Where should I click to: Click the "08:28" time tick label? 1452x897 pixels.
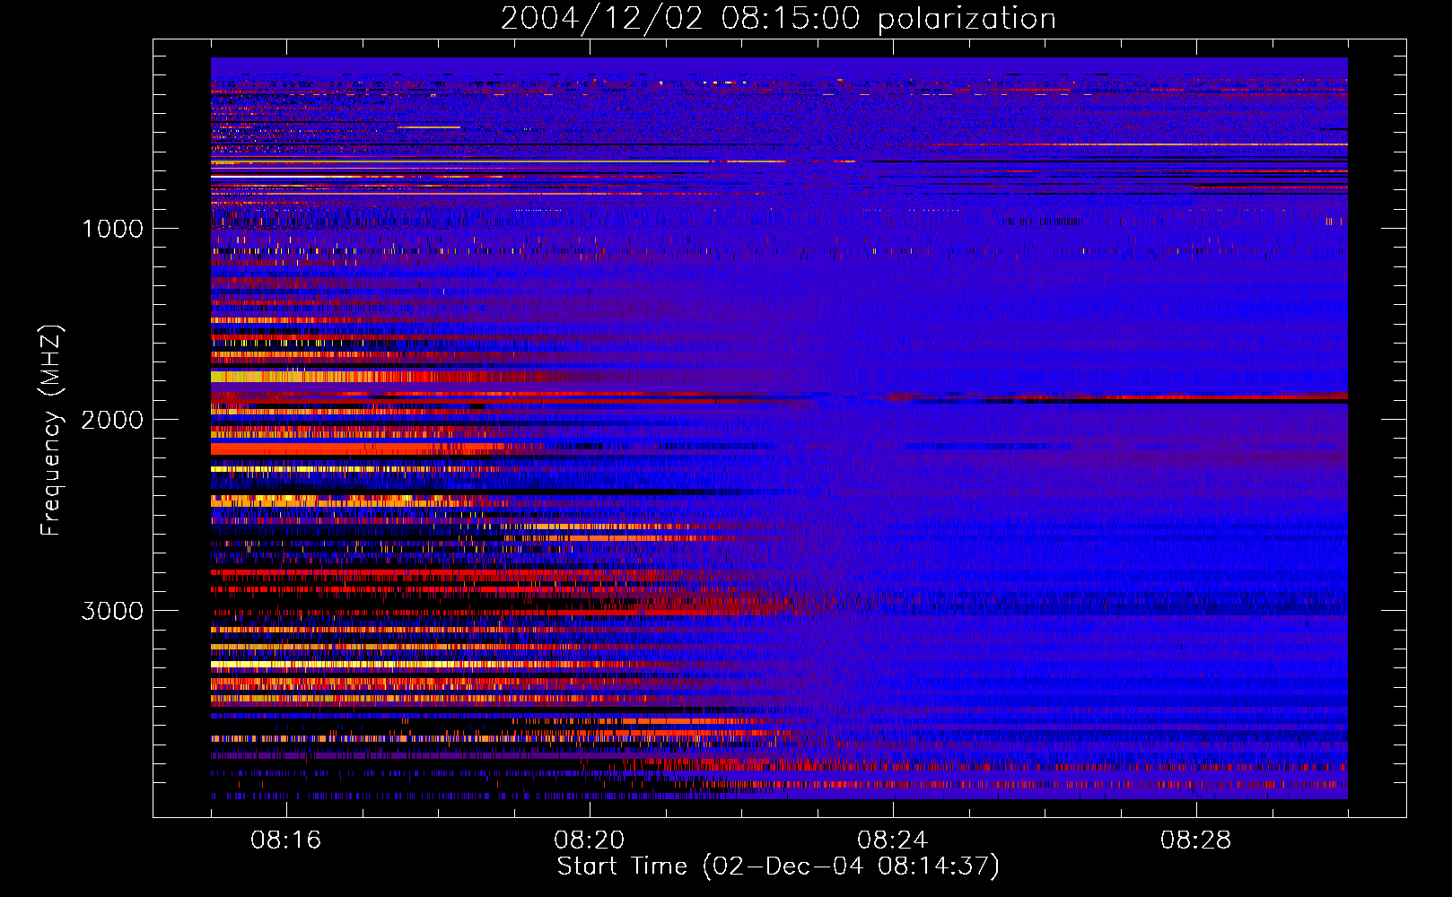(x=1196, y=840)
